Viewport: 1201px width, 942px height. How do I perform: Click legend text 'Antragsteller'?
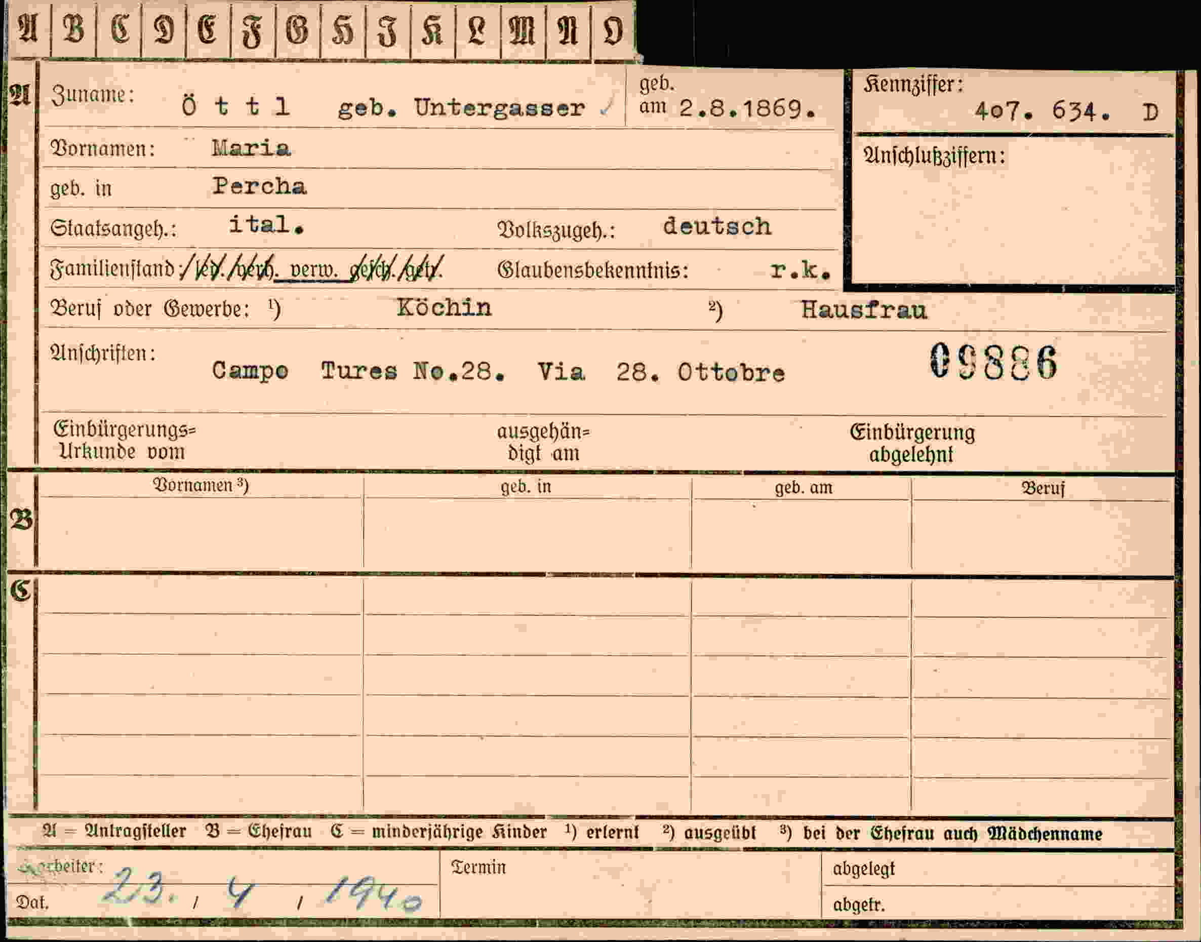click(x=135, y=831)
